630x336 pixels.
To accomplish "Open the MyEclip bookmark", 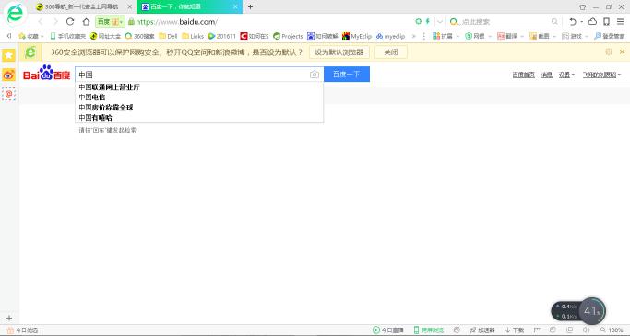I will (x=357, y=36).
